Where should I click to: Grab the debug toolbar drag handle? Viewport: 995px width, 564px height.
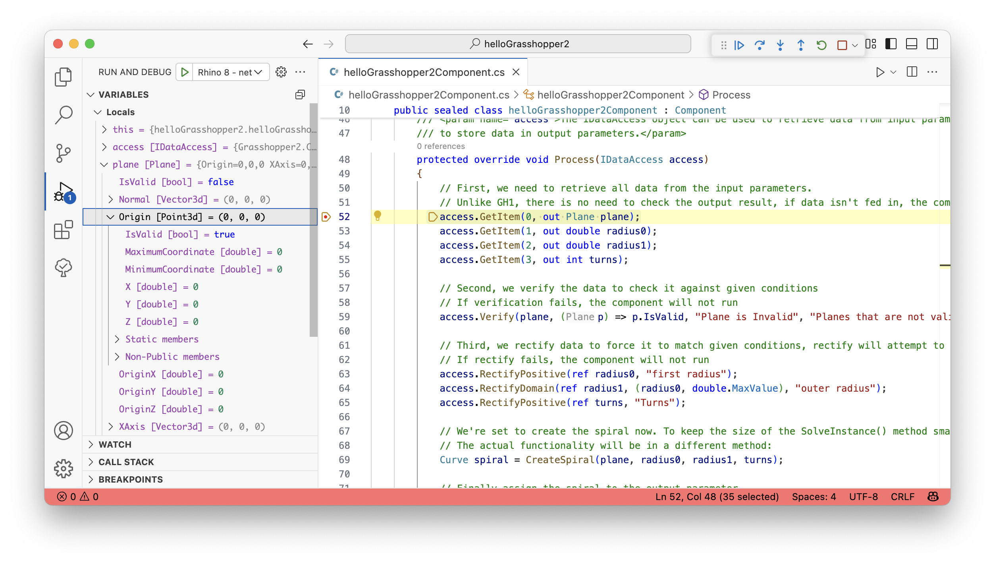pyautogui.click(x=723, y=45)
